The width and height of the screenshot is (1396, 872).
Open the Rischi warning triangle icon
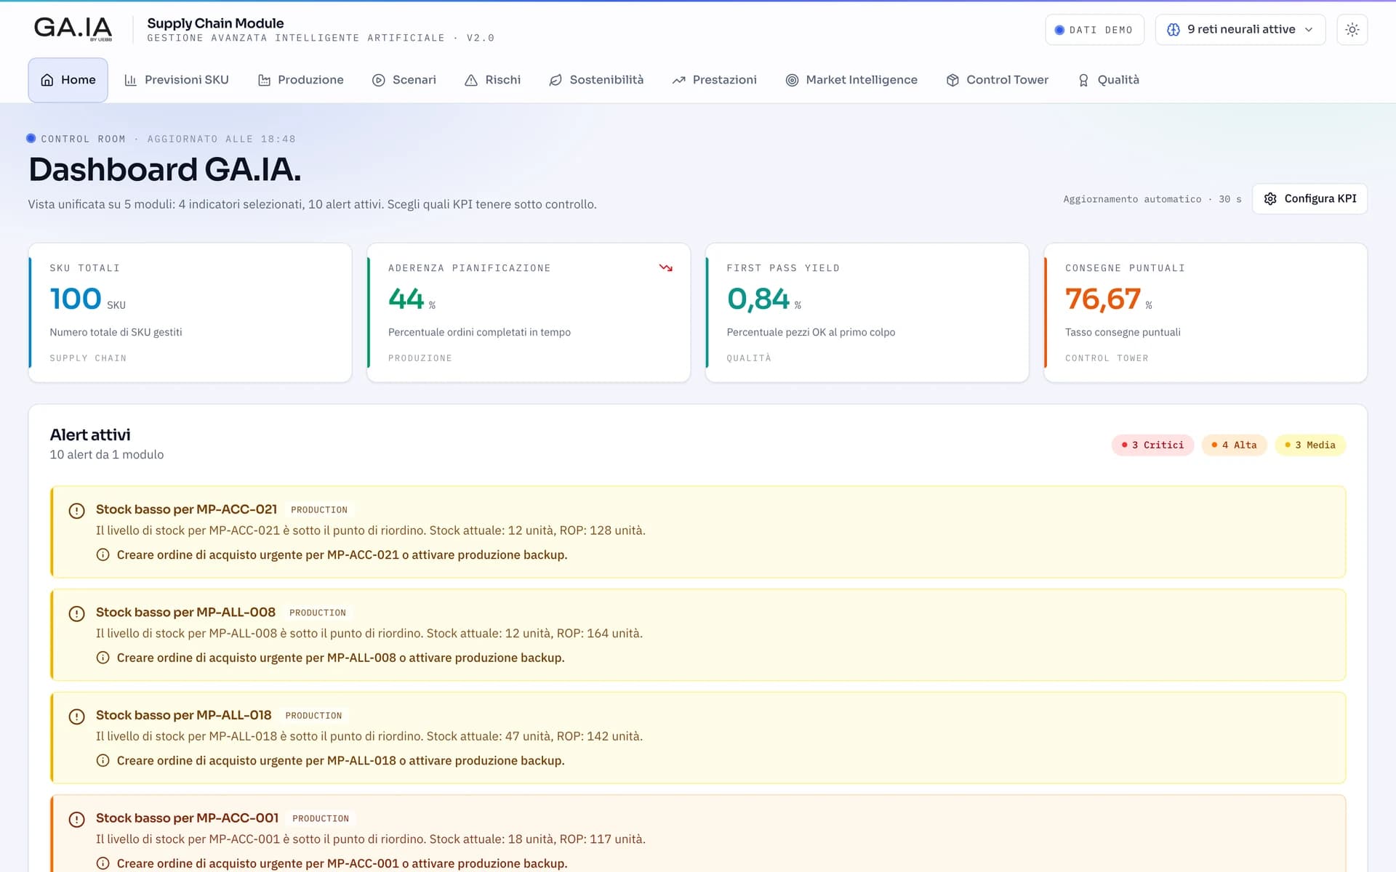tap(471, 80)
